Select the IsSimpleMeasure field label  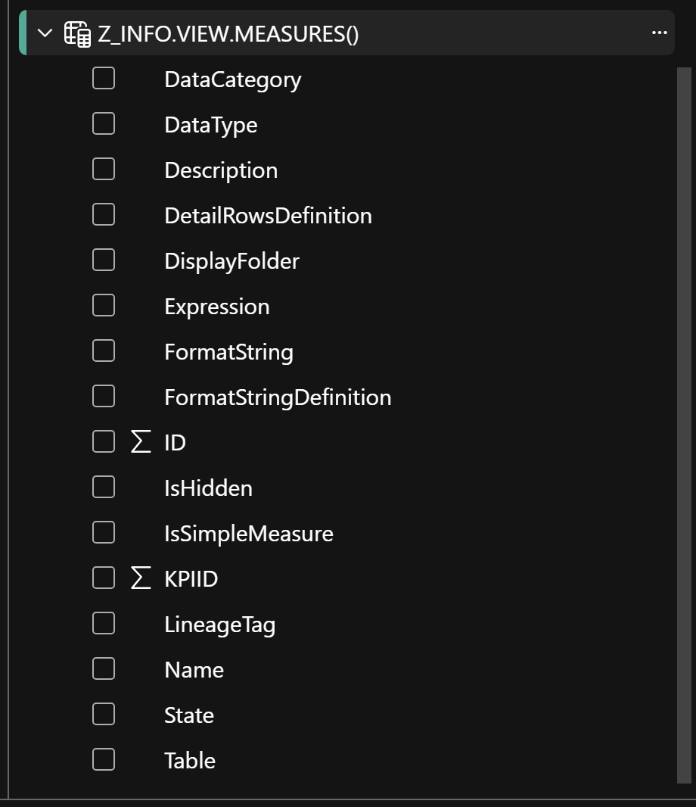(x=248, y=534)
